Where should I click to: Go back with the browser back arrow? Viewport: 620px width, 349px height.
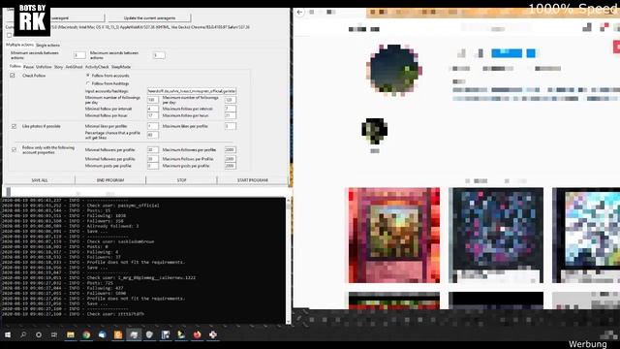(x=299, y=13)
